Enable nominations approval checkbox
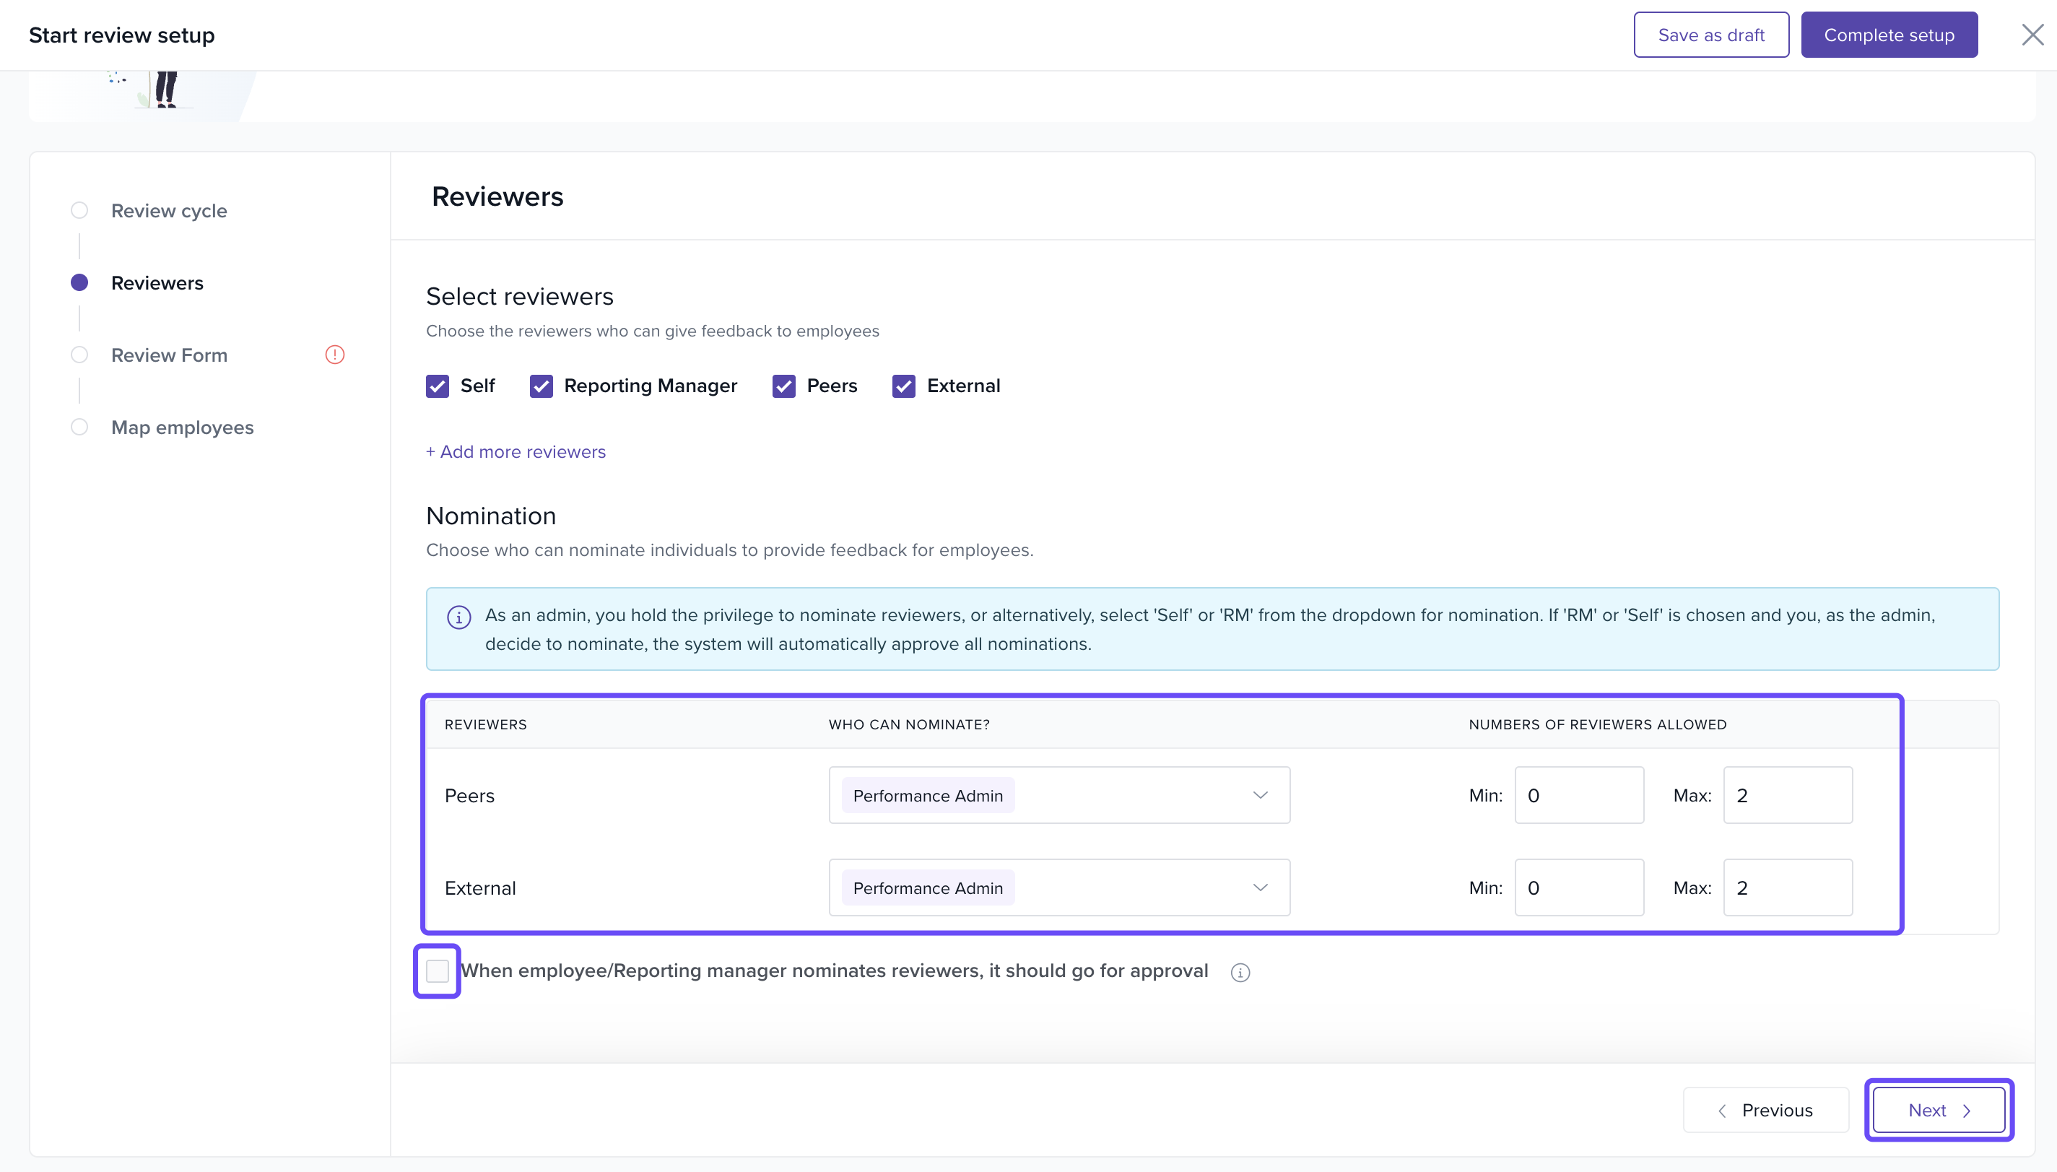Screen dimensions: 2057x1172 (437, 971)
